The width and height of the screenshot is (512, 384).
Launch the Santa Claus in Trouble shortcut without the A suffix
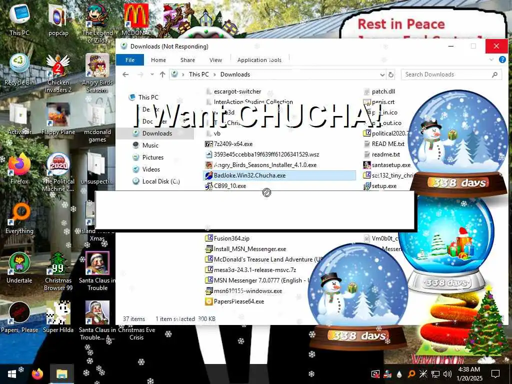pos(97,271)
